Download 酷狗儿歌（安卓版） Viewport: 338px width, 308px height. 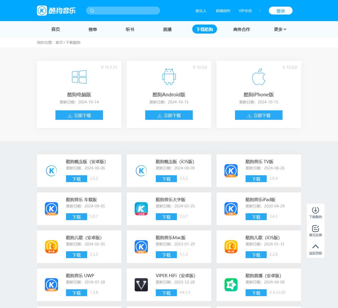[77, 255]
